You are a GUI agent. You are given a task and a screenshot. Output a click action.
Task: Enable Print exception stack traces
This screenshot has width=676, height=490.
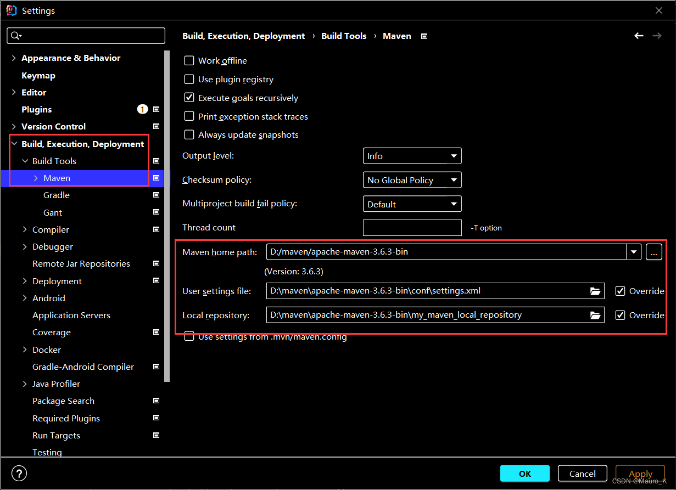(189, 116)
